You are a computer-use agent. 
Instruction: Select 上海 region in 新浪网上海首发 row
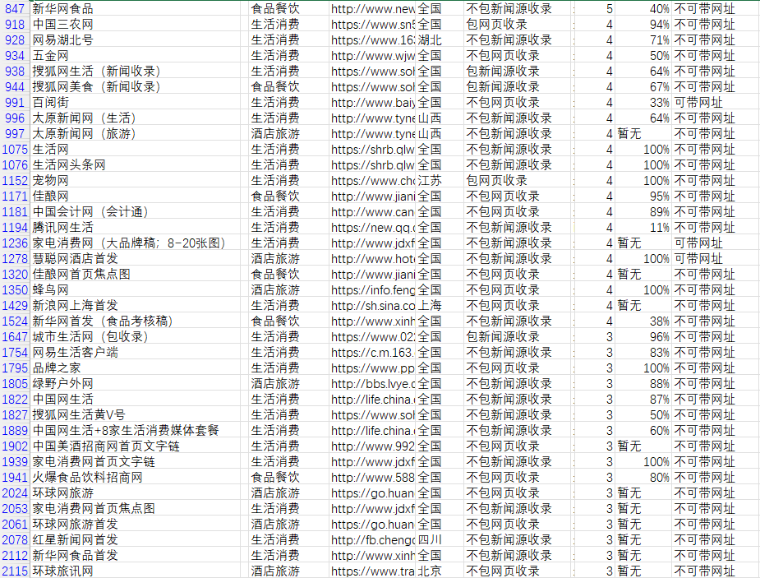[430, 306]
